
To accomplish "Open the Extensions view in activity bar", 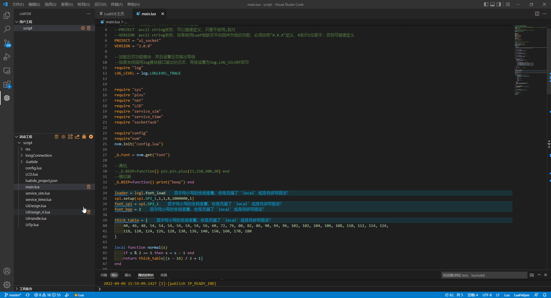I will [x=7, y=85].
